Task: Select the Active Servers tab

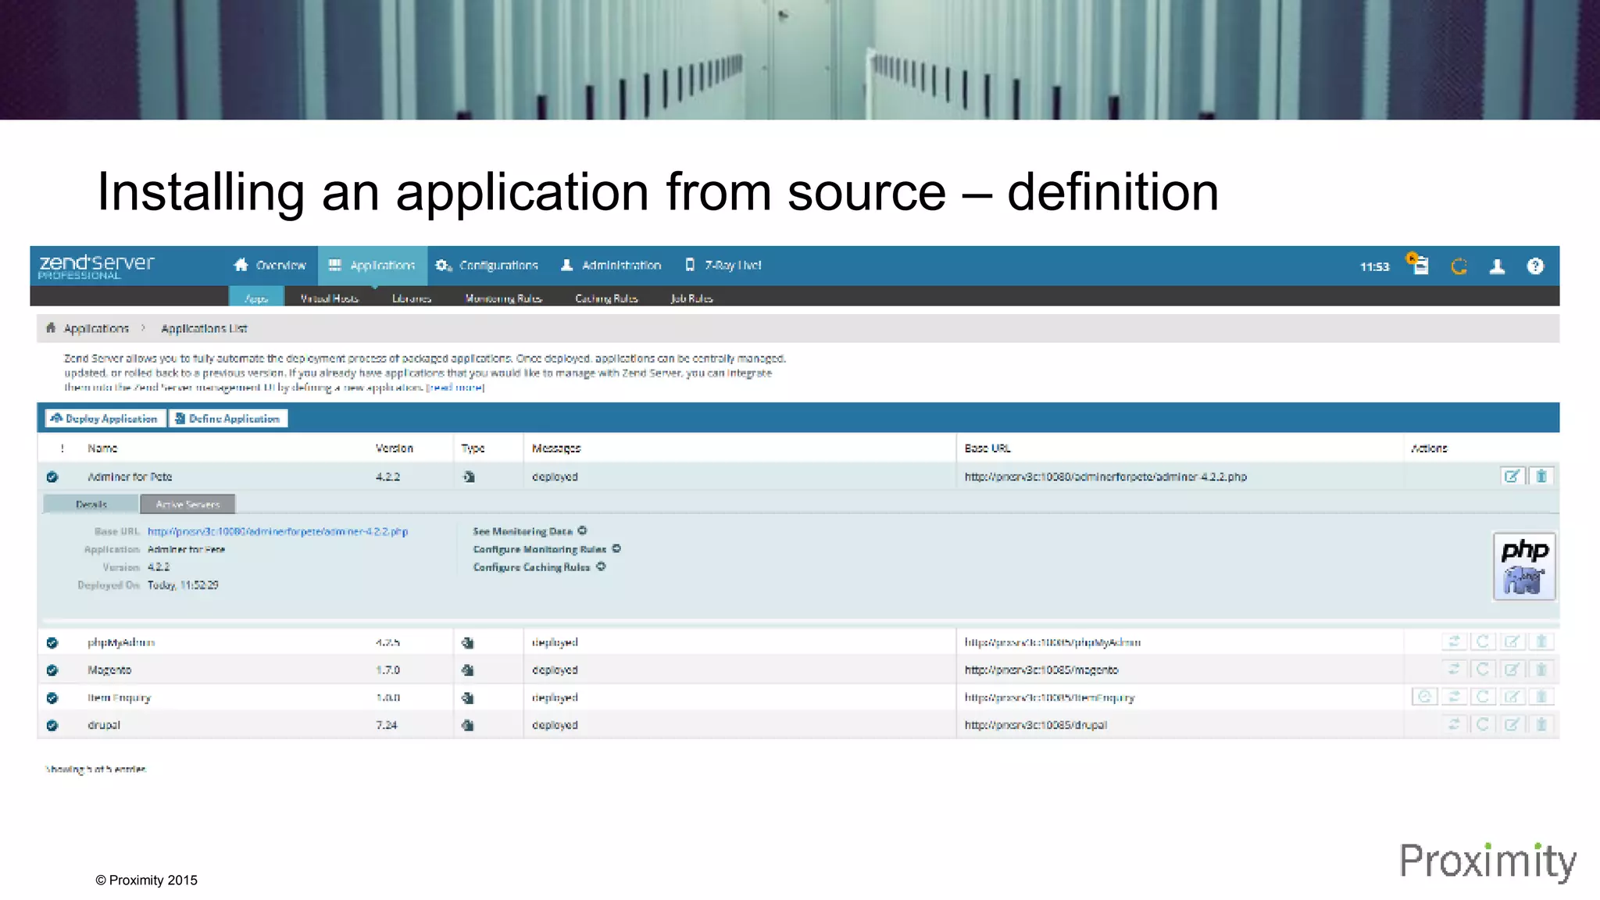Action: click(x=187, y=504)
